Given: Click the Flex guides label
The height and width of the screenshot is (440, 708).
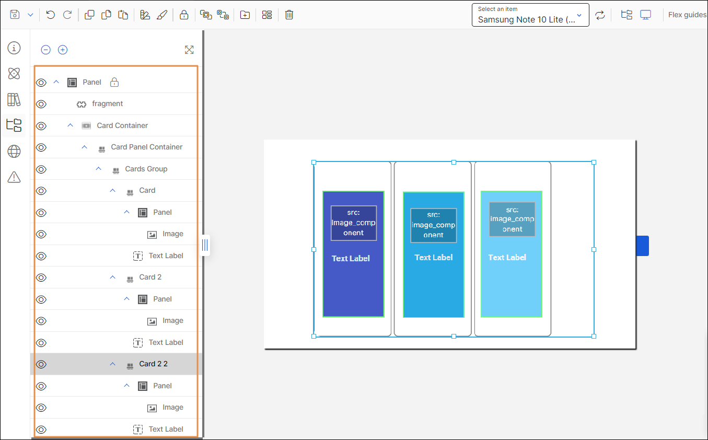Looking at the screenshot, I should [x=687, y=15].
